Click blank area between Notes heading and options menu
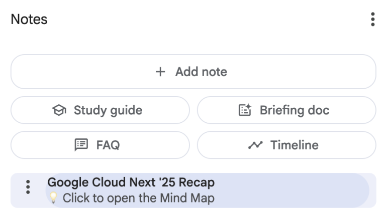Viewport: 386px width, 214px height. point(201,20)
